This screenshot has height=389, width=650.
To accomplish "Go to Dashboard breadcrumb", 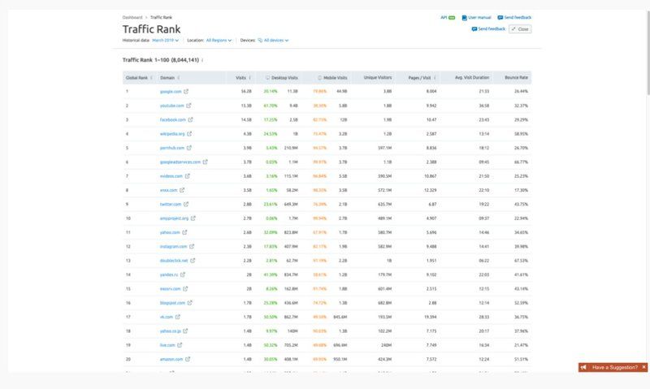I will click(132, 17).
